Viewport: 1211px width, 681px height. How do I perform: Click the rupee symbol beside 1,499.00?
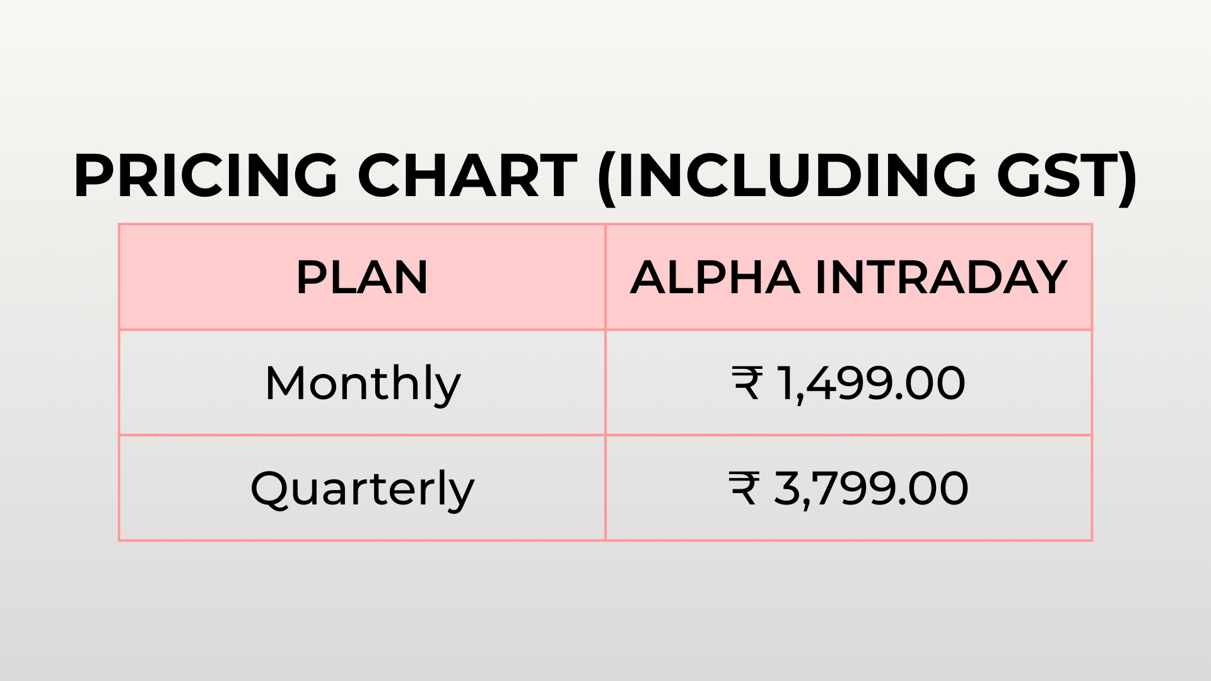click(747, 383)
